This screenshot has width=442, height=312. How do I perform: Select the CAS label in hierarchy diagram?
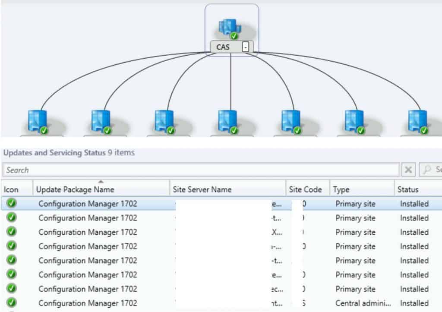[x=223, y=47]
